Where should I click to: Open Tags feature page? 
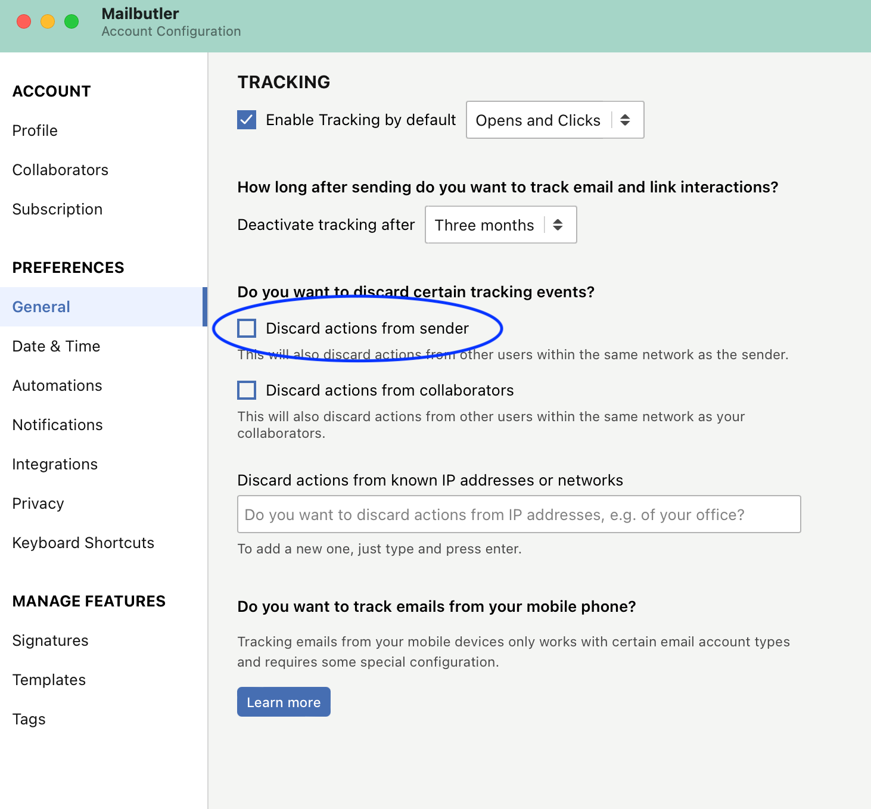(29, 719)
